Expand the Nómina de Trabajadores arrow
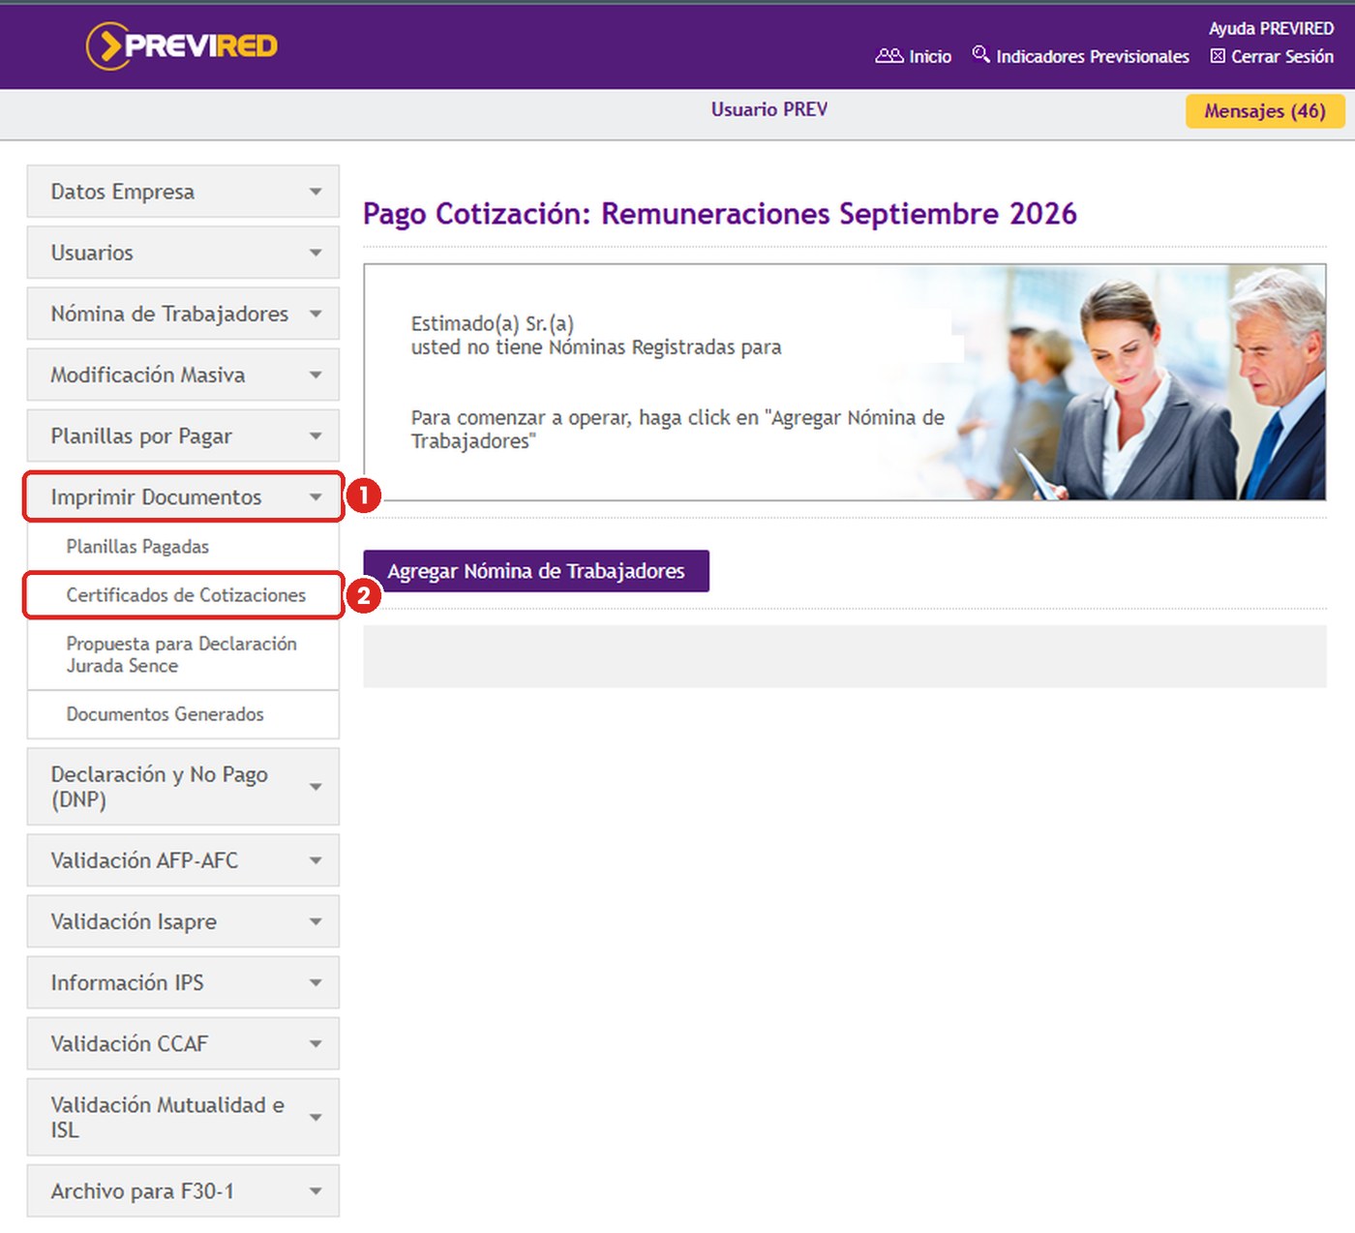This screenshot has height=1233, width=1355. click(316, 314)
